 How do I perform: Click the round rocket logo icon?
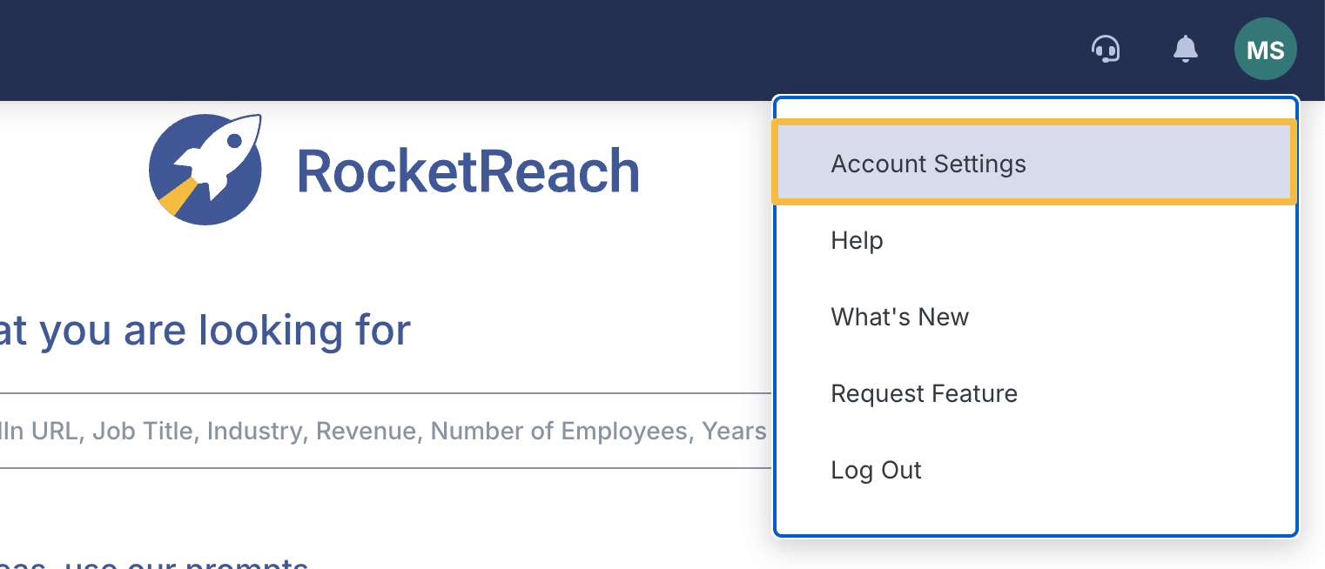(205, 170)
